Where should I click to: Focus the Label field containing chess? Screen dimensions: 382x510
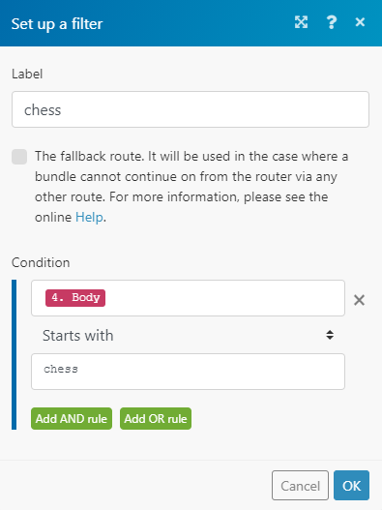(x=191, y=109)
